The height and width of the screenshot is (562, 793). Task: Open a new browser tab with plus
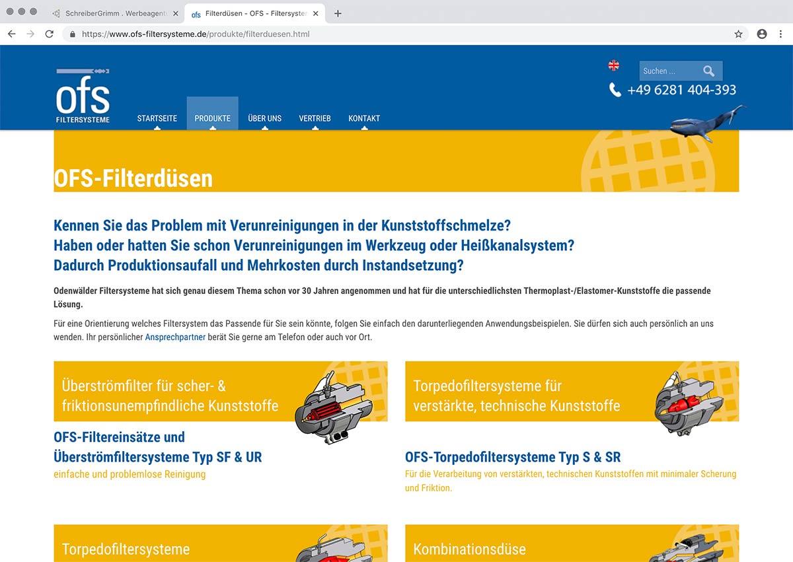tap(338, 13)
